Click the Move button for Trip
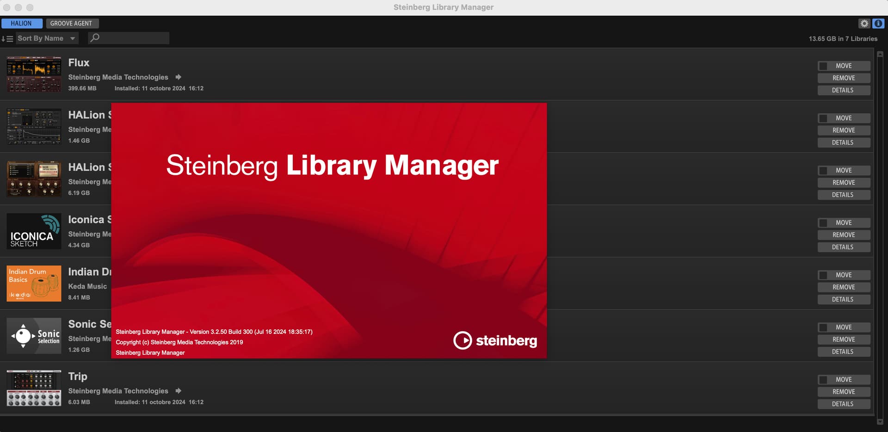 844,380
